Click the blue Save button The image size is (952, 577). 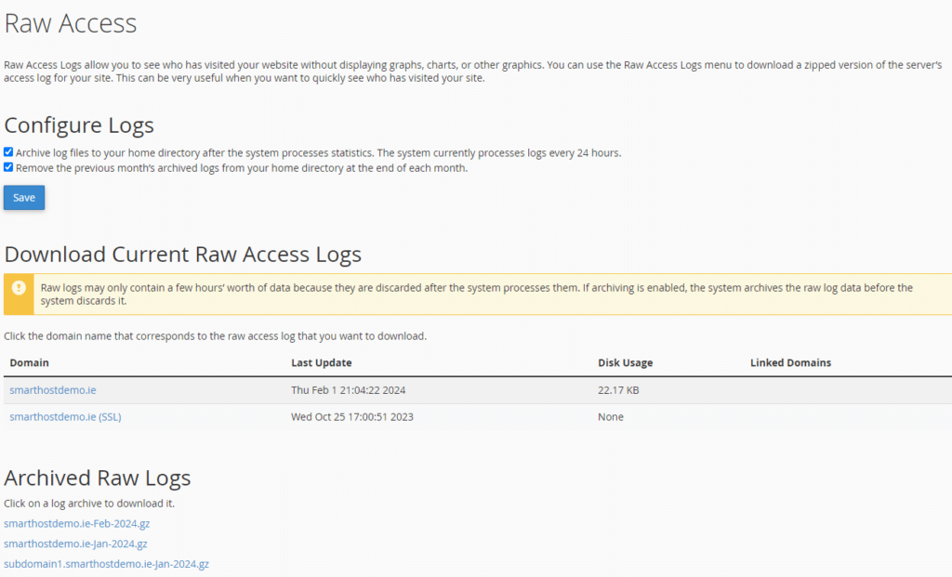tap(24, 198)
